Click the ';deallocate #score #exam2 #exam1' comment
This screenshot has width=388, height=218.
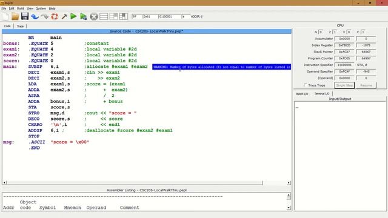128,131
